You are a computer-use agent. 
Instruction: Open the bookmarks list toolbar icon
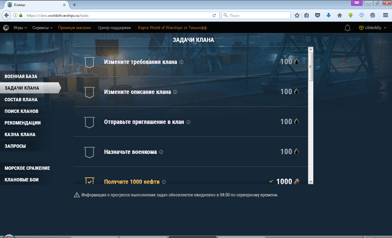tap(307, 15)
